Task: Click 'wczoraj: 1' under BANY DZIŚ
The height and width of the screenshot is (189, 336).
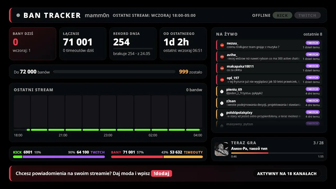Action: tap(22, 50)
